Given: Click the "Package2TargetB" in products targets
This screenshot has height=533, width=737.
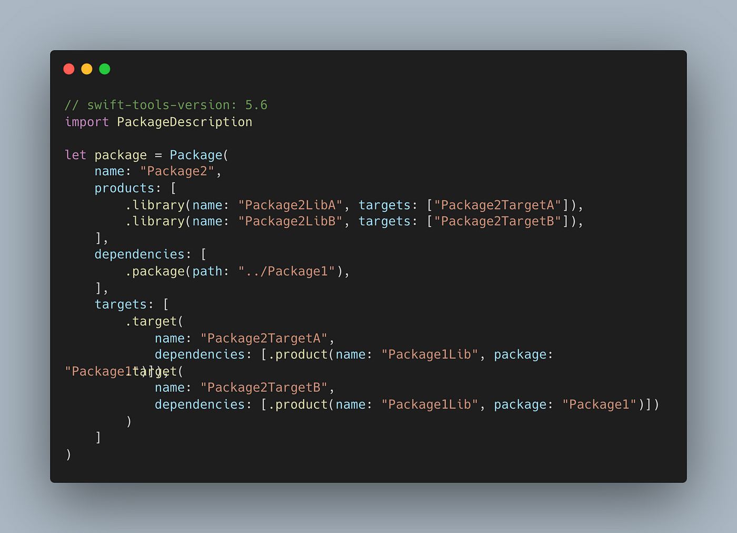Looking at the screenshot, I should coord(497,222).
